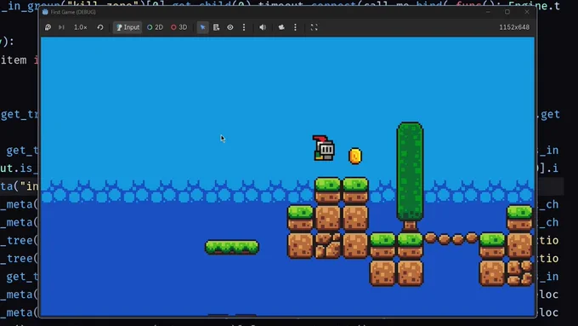
Task: Maximize the First Game window
Action: tap(507, 12)
